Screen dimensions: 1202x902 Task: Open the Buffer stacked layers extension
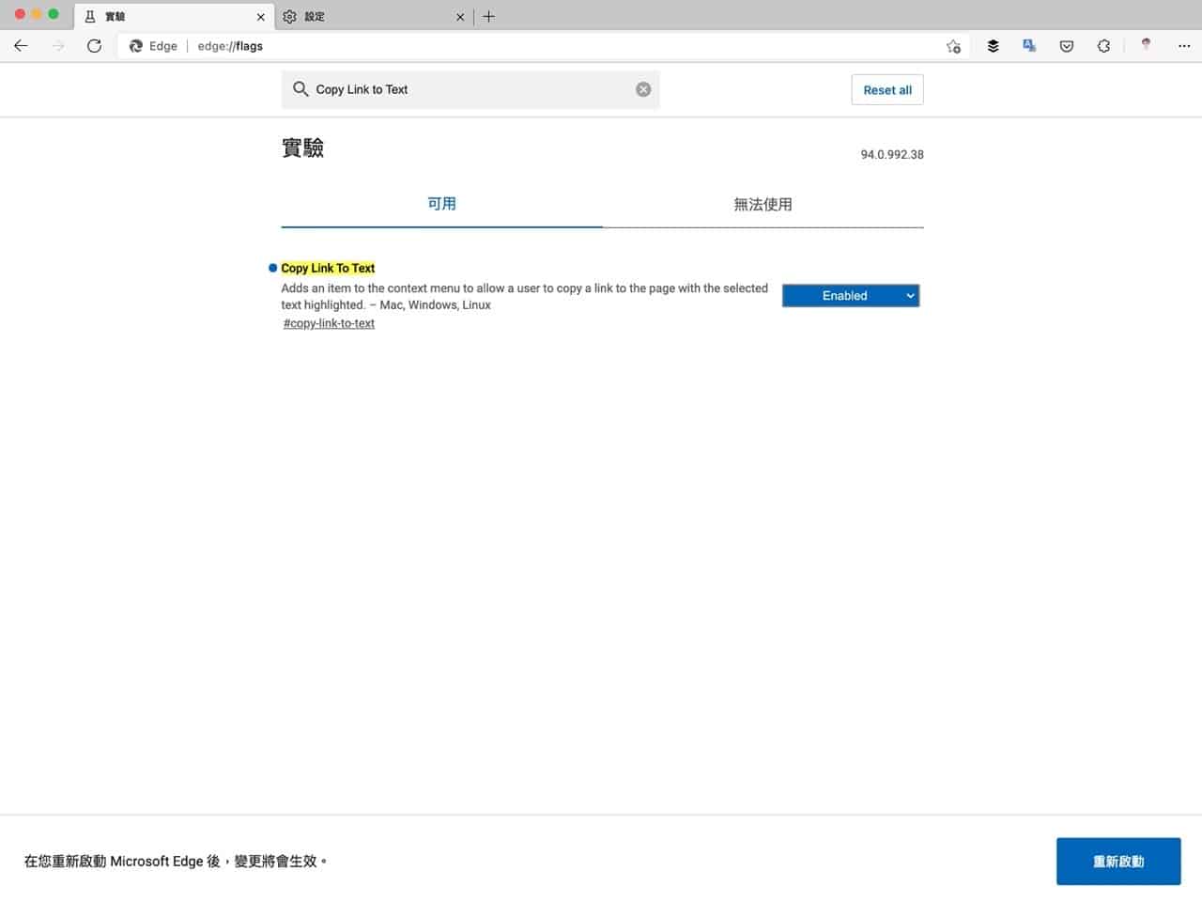click(x=993, y=45)
